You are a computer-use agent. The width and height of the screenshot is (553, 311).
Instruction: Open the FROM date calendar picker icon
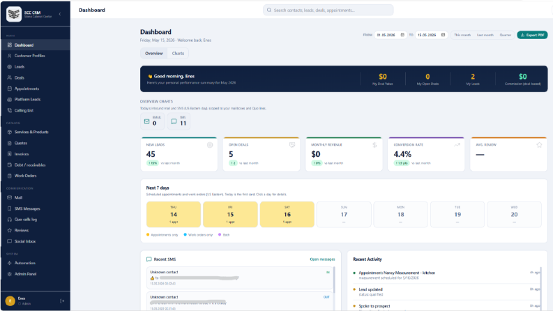[x=402, y=35]
